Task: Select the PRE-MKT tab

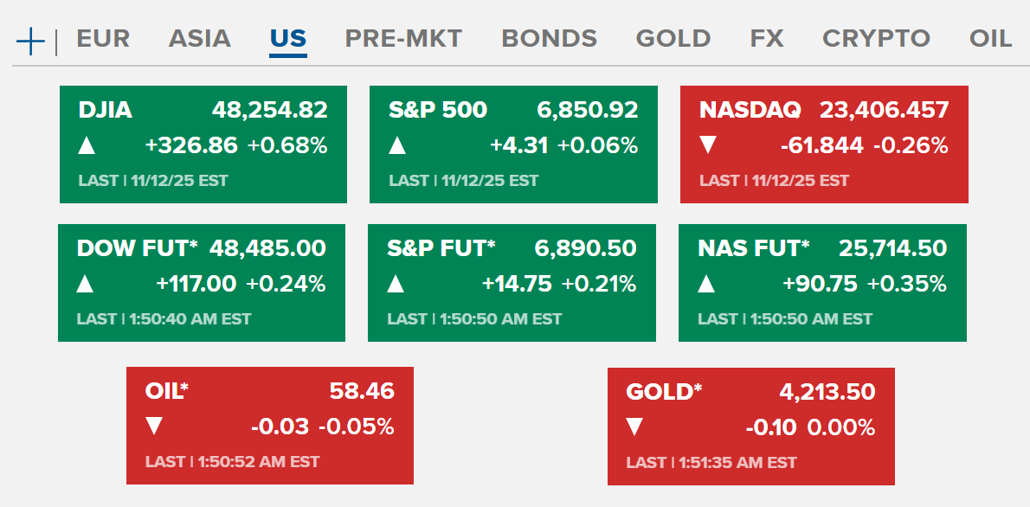Action: pos(403,39)
